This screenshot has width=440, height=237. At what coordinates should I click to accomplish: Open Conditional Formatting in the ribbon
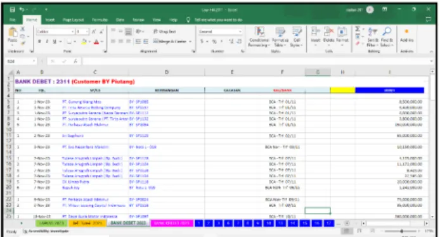[259, 37]
